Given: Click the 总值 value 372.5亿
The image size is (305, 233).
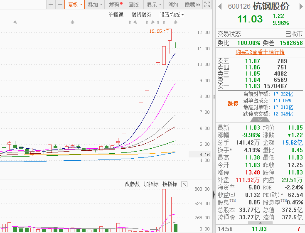Looking at the screenshot, I should tap(292, 210).
